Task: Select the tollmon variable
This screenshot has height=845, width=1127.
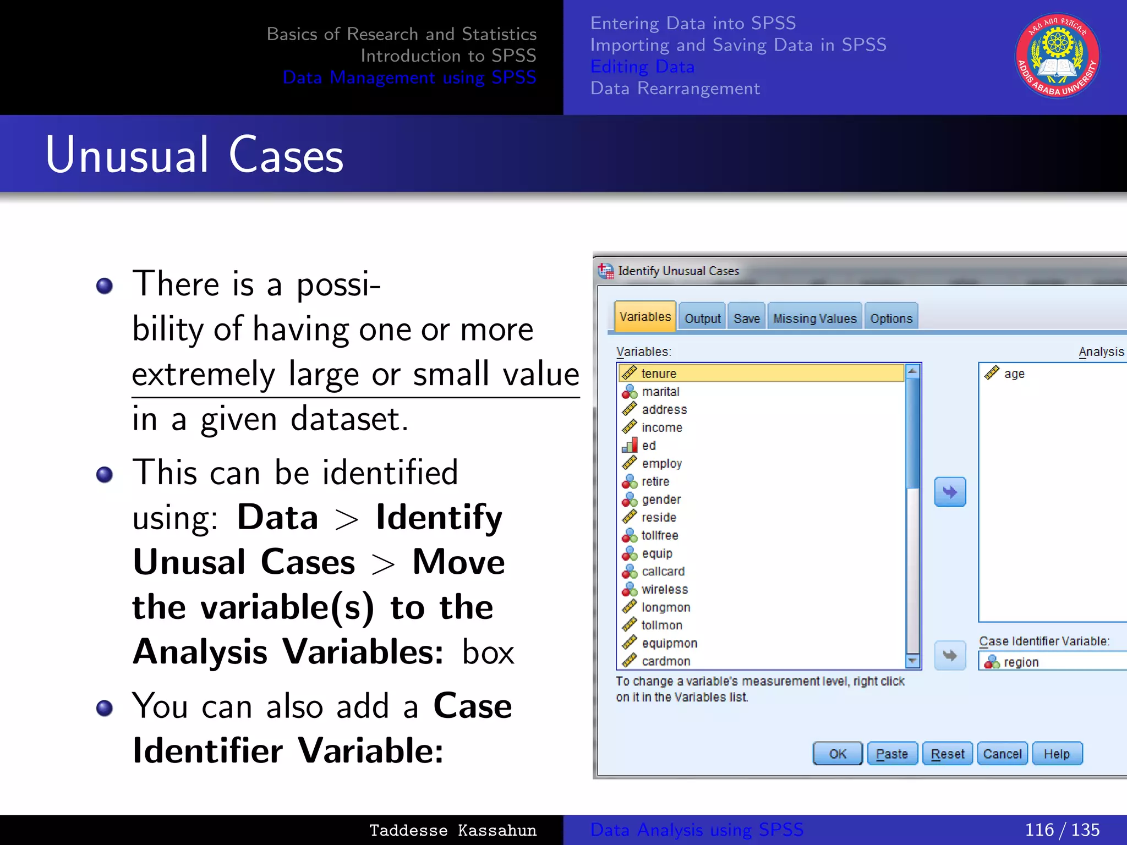Action: pos(762,625)
